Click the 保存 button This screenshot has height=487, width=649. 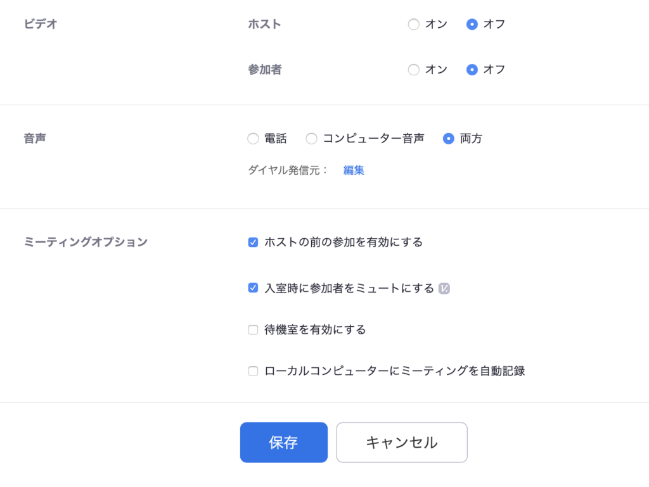pyautogui.click(x=284, y=442)
